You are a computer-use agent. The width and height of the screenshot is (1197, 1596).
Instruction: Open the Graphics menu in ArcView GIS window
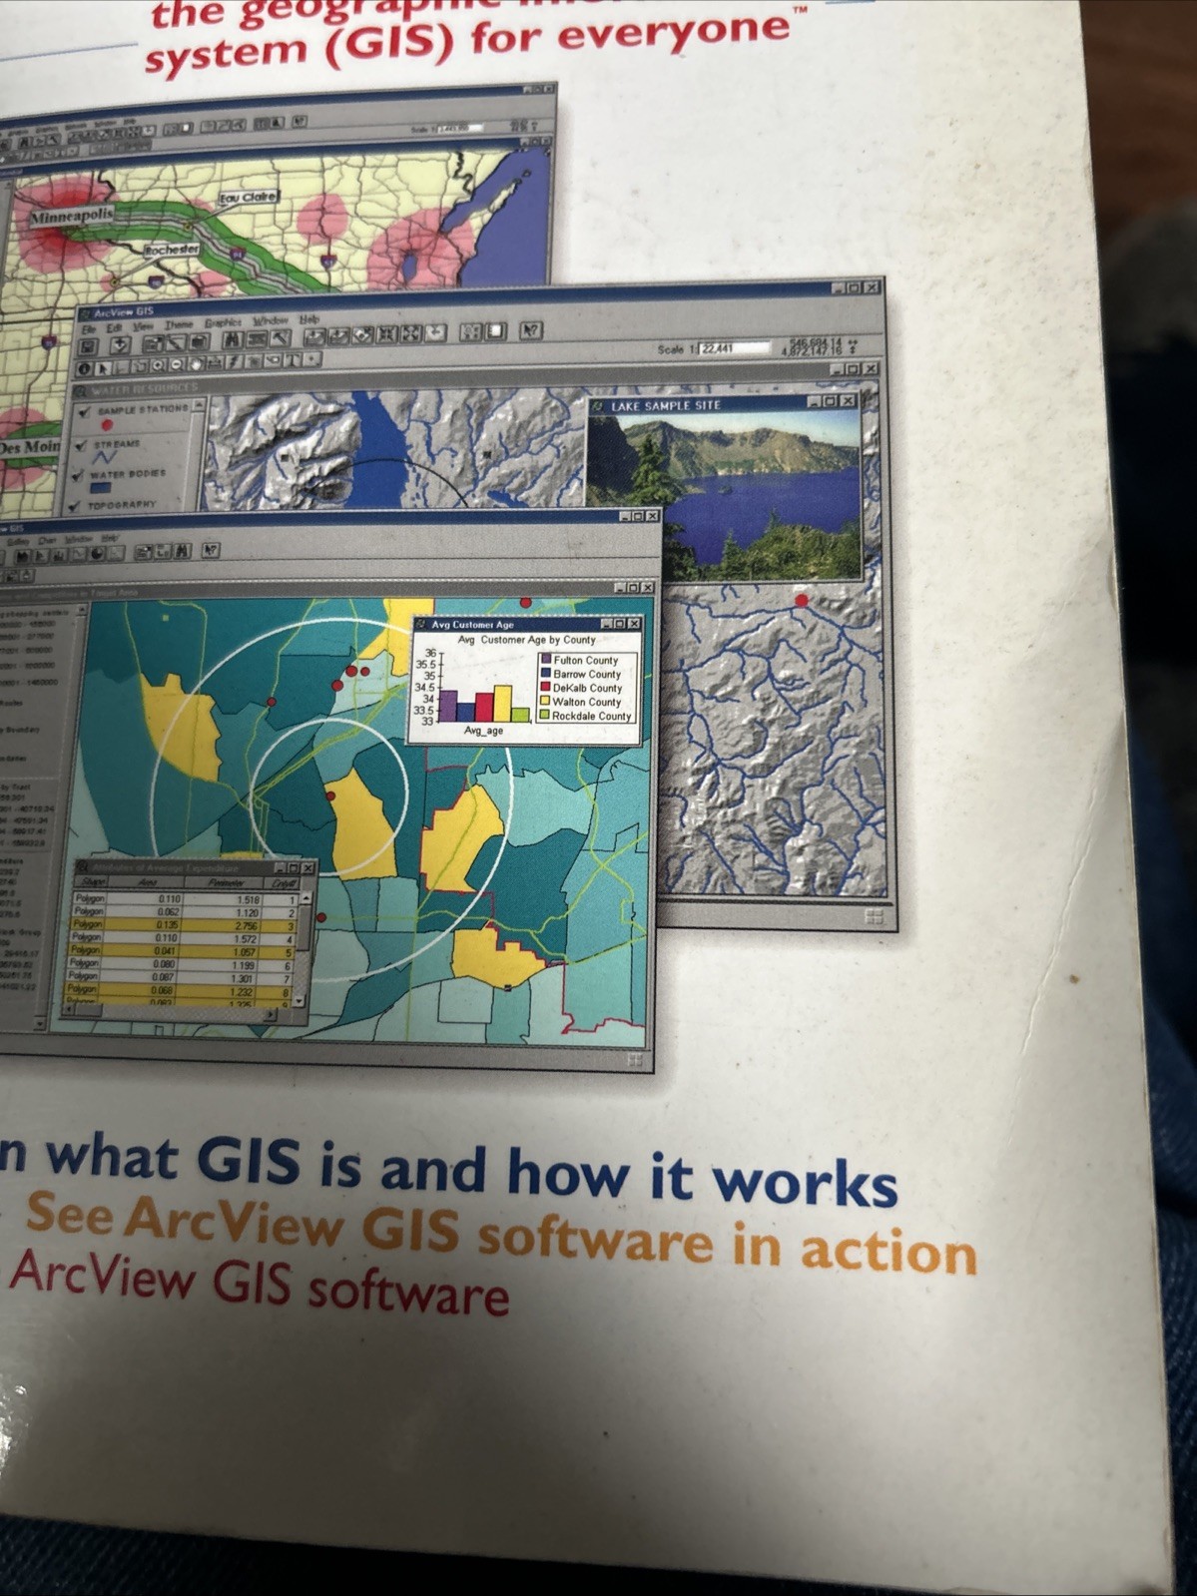tap(223, 322)
